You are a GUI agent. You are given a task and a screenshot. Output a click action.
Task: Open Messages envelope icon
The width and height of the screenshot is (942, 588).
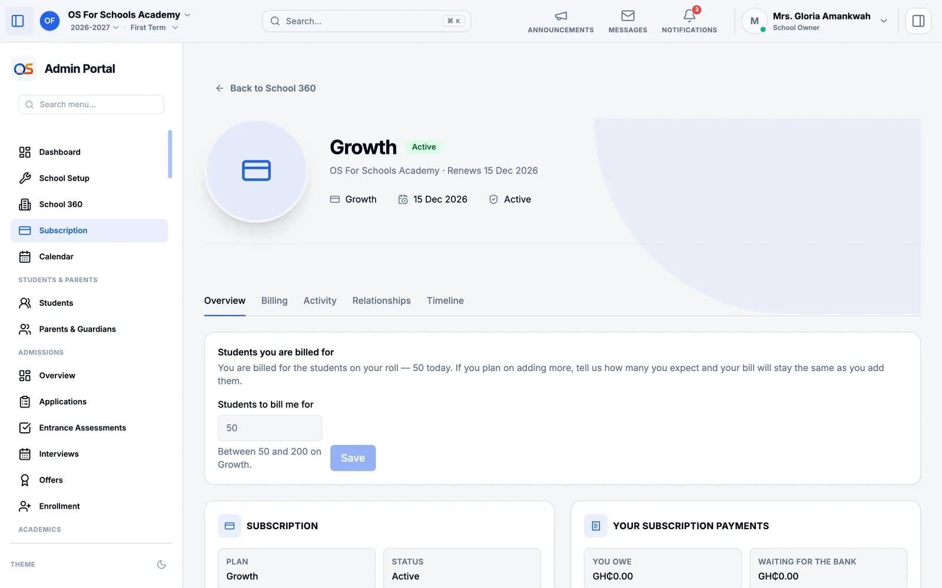pyautogui.click(x=628, y=16)
